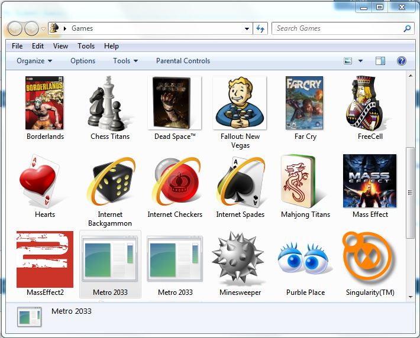This screenshot has width=420, height=338.
Task: Click the Borderlands label text
Action: [46, 136]
